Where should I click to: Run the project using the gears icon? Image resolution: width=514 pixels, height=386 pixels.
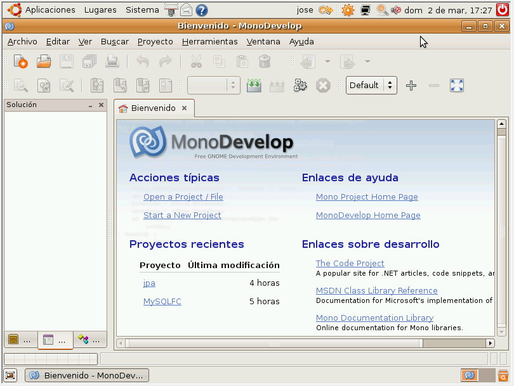[300, 86]
